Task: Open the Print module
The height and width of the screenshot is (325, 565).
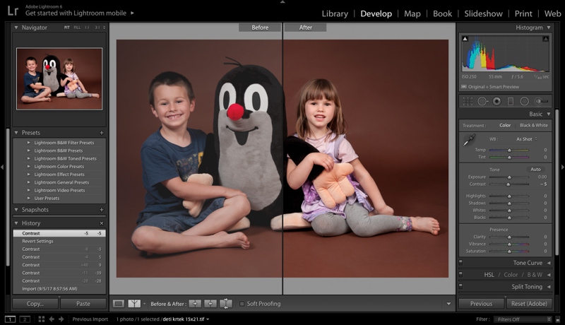Action: tap(523, 13)
